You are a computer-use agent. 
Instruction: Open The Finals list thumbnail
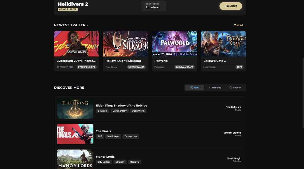click(x=75, y=134)
